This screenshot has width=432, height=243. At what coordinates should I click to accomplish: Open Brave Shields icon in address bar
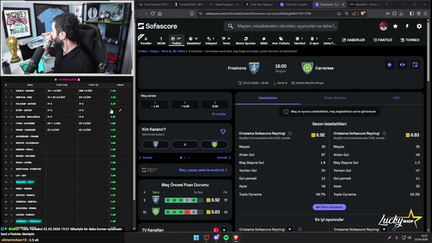tap(363, 13)
